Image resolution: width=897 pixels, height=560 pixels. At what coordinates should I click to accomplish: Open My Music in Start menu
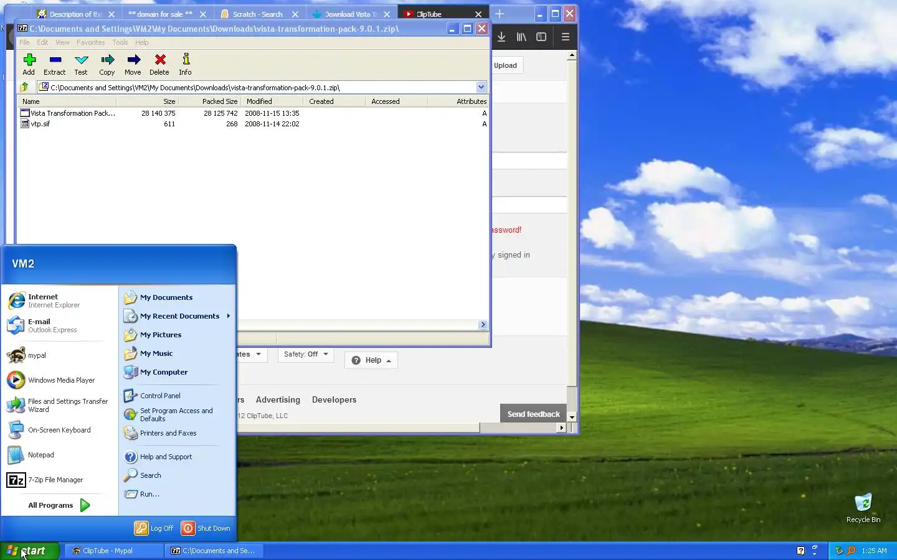click(x=178, y=353)
